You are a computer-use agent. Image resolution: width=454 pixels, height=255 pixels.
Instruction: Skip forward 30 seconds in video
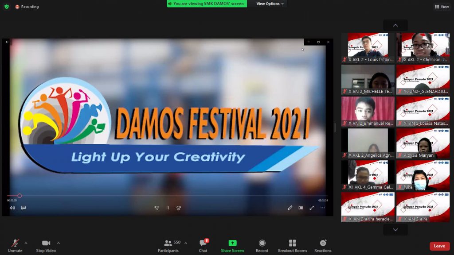179,208
